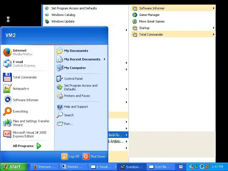
Task: Select Total Commander folder menu entry
Action: 173,34
